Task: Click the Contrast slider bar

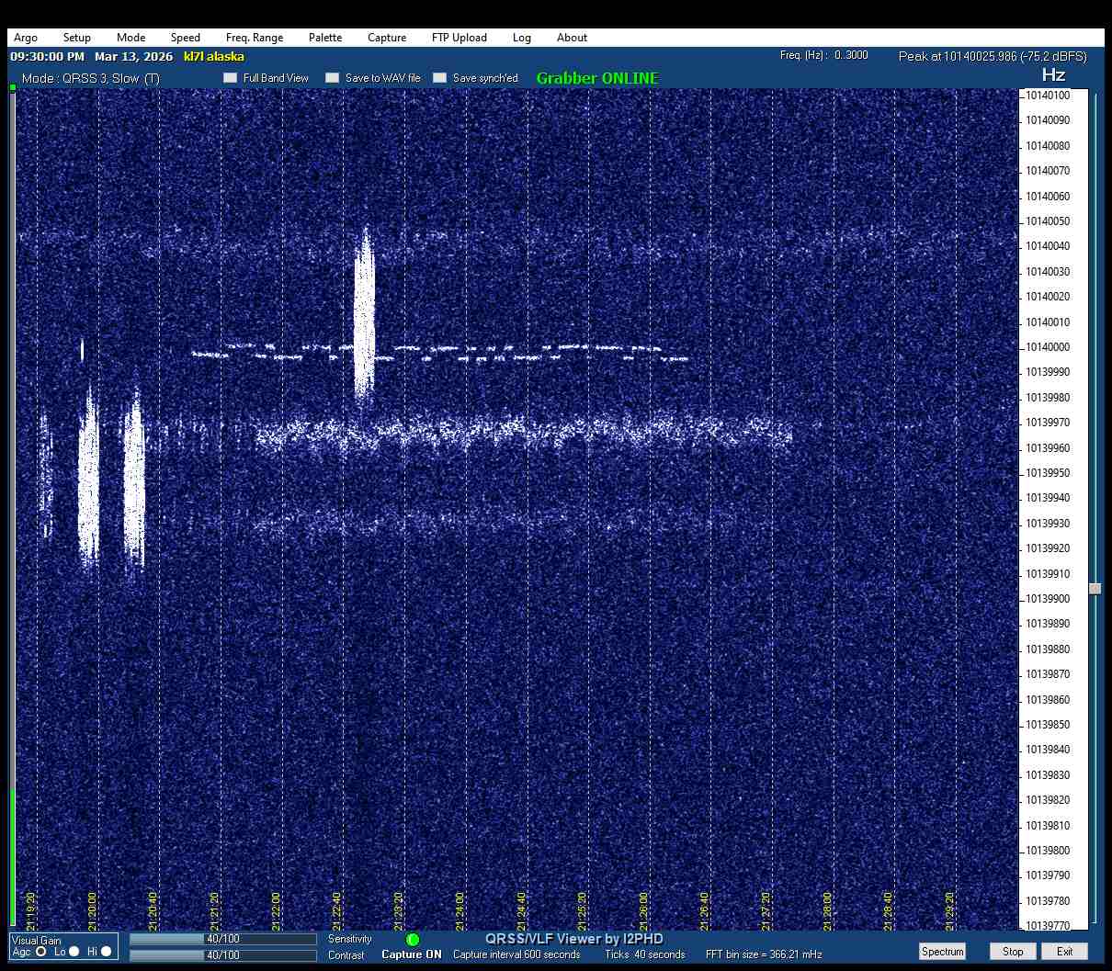Action: (x=222, y=955)
